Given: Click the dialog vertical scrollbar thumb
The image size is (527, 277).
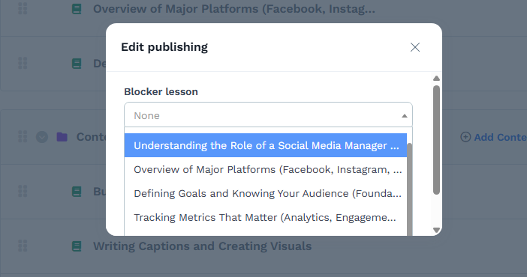Looking at the screenshot, I should tap(437, 140).
